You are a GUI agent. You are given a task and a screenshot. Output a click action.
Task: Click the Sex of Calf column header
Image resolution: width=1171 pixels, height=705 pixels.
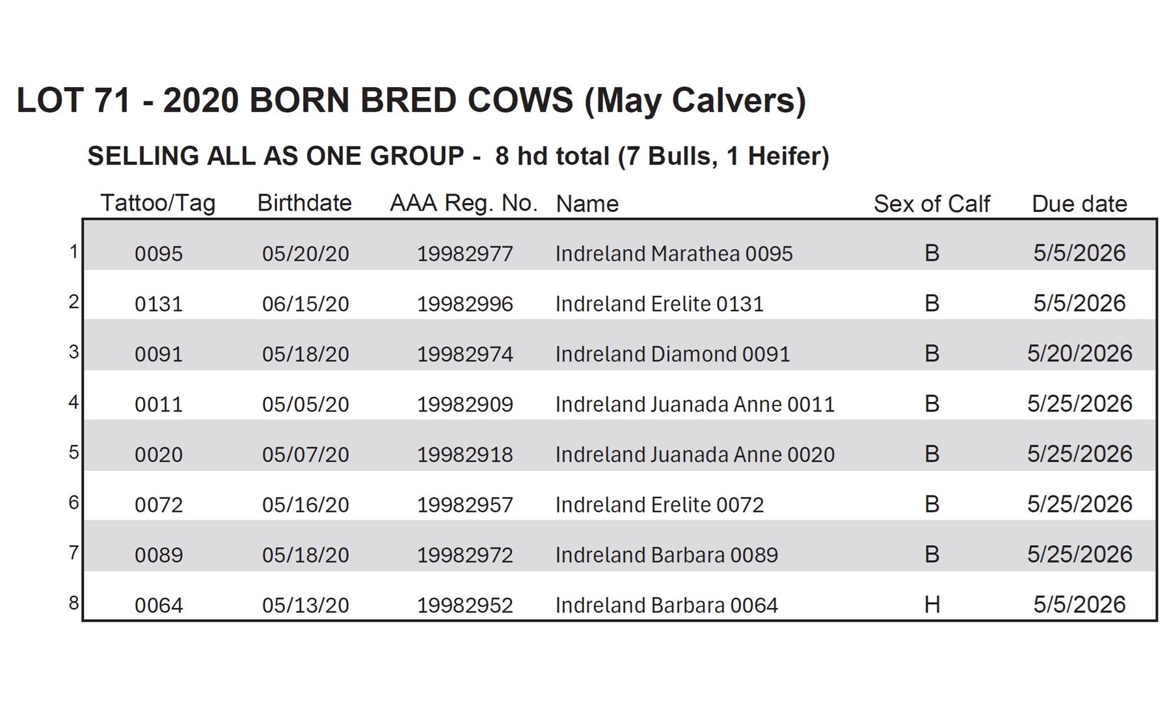tap(932, 204)
